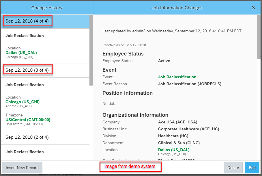
Task: Click the Effective as of: Sep 12, 2018 text
Action: tap(124, 45)
